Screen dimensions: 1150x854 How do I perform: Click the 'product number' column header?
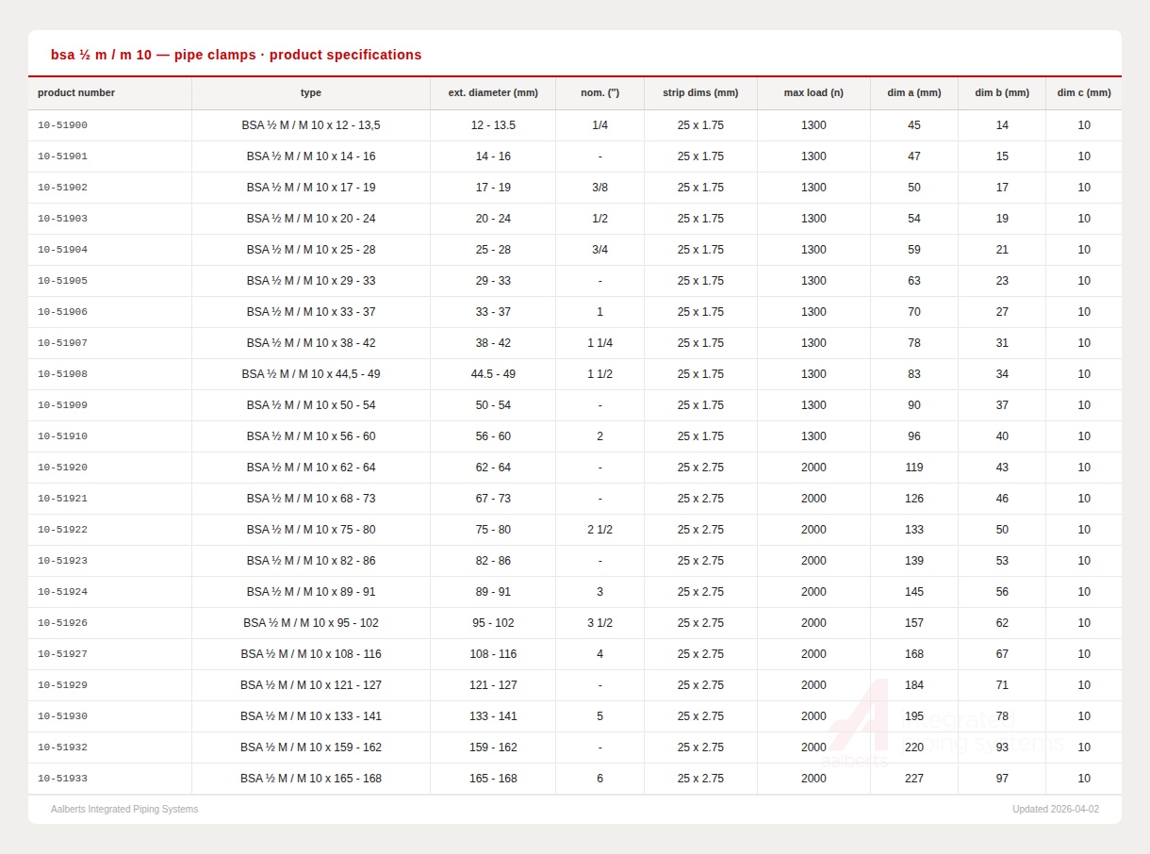tap(76, 93)
